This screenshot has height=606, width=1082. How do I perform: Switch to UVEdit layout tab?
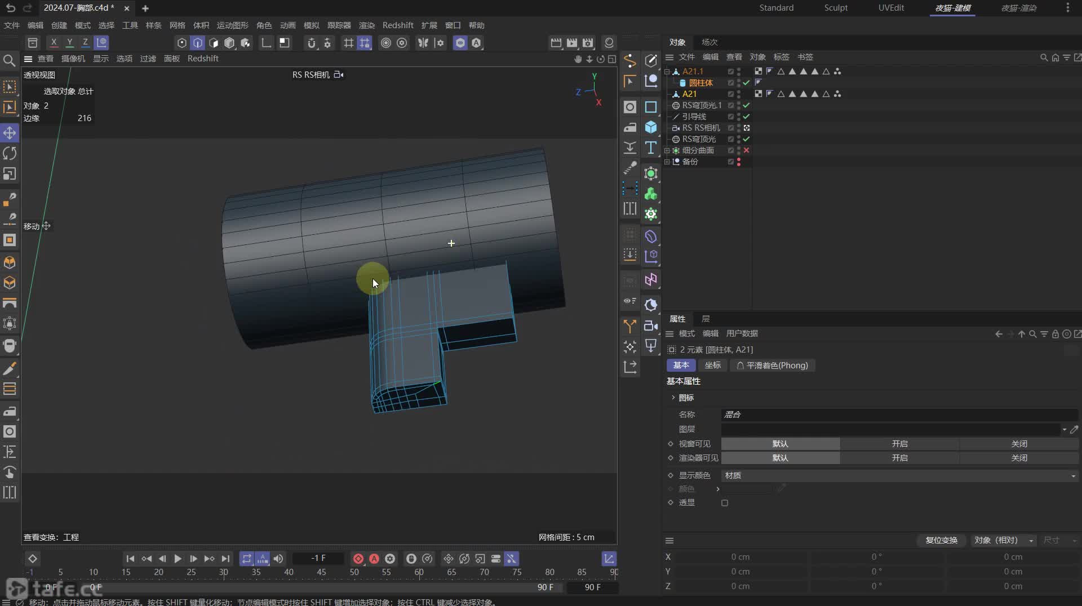(891, 8)
